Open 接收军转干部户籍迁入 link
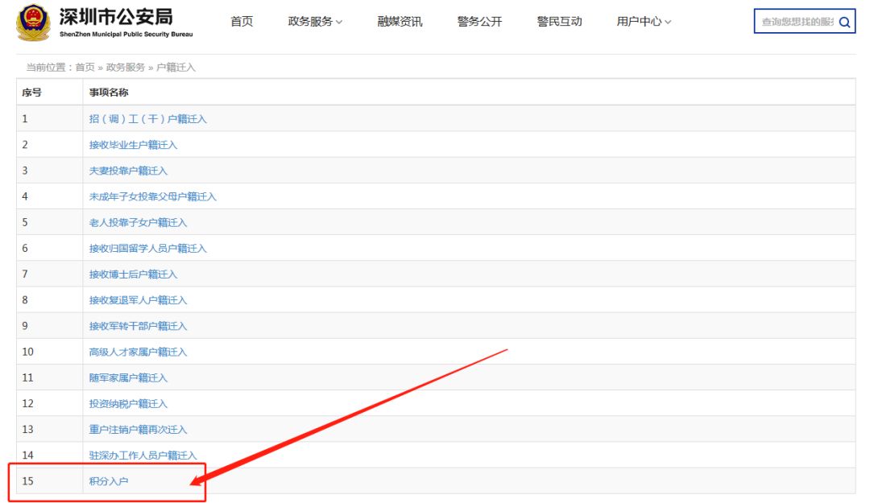The image size is (870, 503). point(139,326)
